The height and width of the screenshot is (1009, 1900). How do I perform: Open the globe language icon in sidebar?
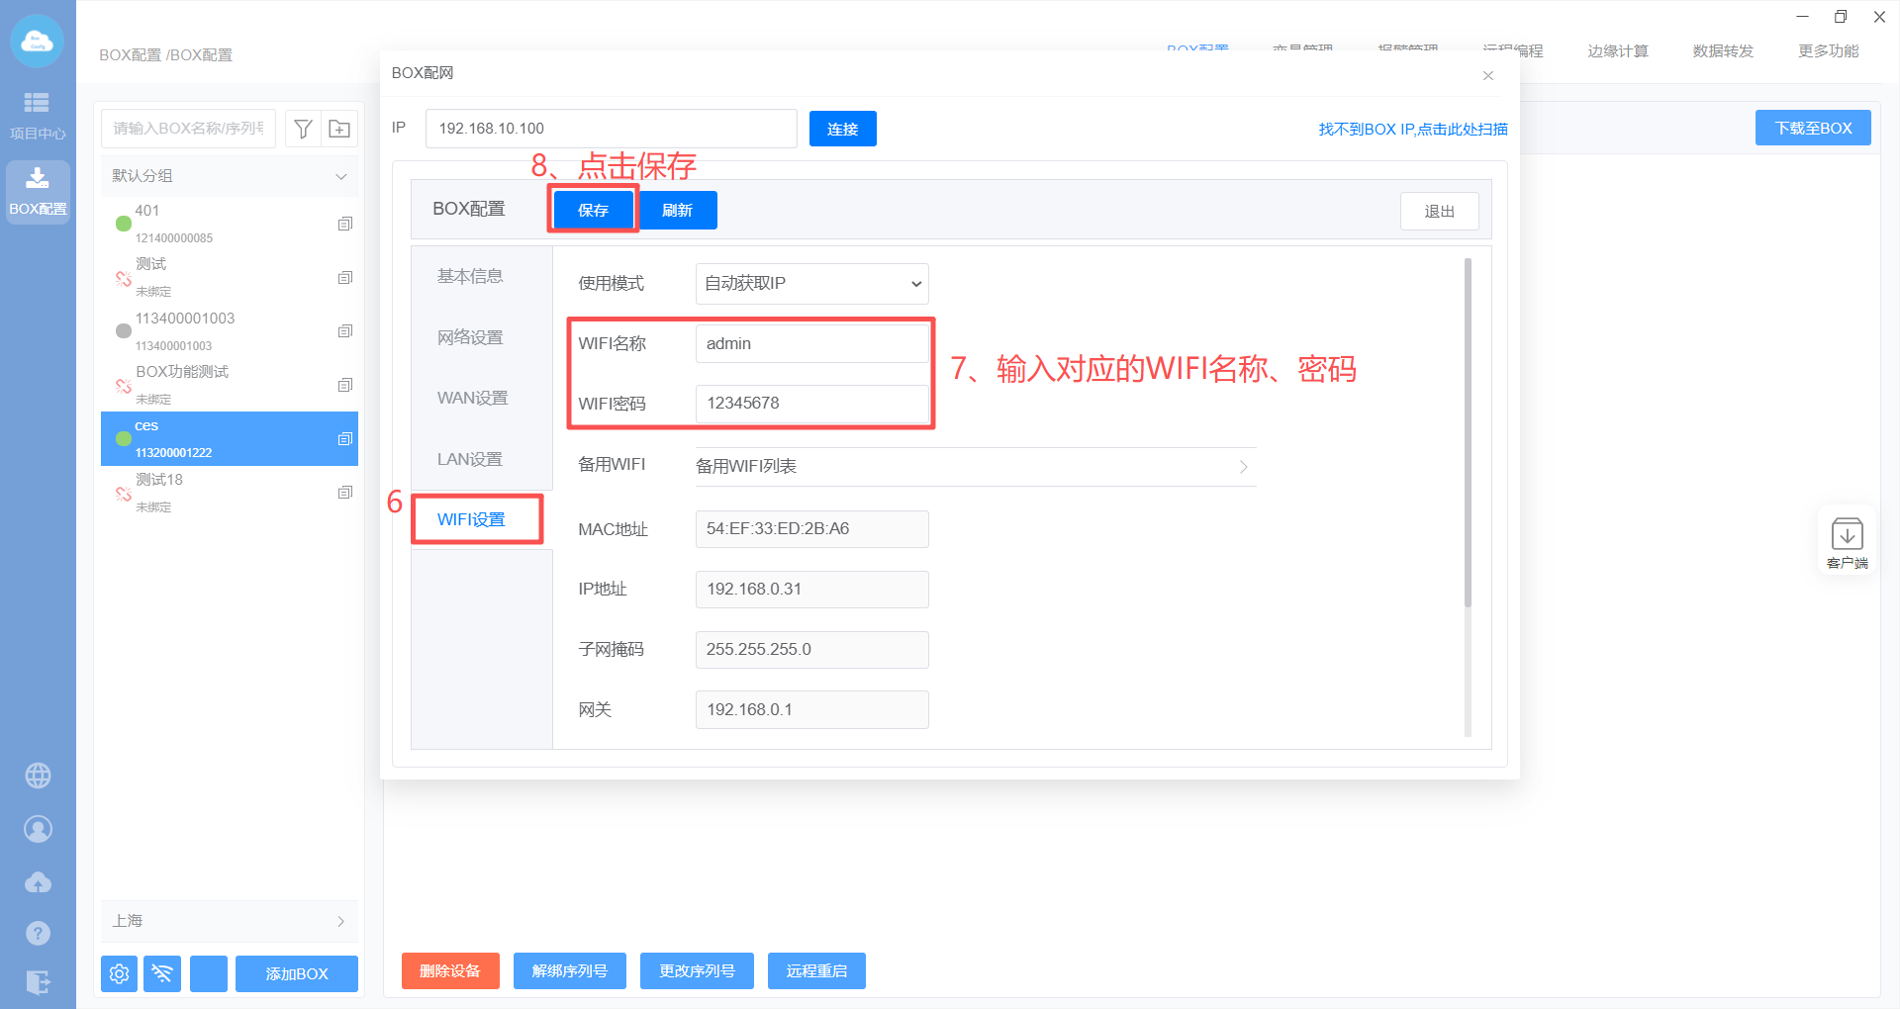[38, 776]
